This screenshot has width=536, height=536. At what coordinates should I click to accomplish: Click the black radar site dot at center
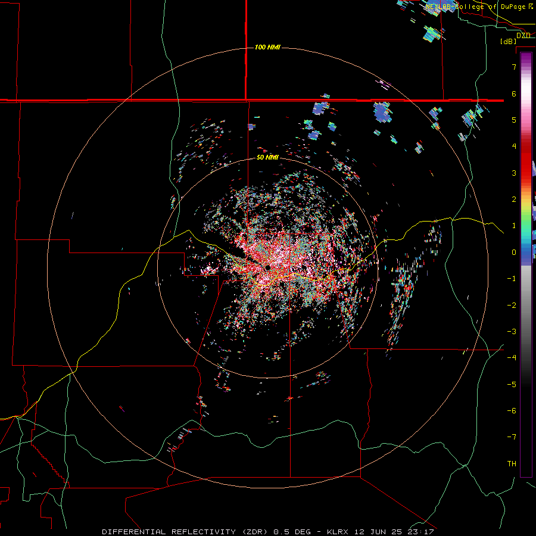tap(268, 267)
